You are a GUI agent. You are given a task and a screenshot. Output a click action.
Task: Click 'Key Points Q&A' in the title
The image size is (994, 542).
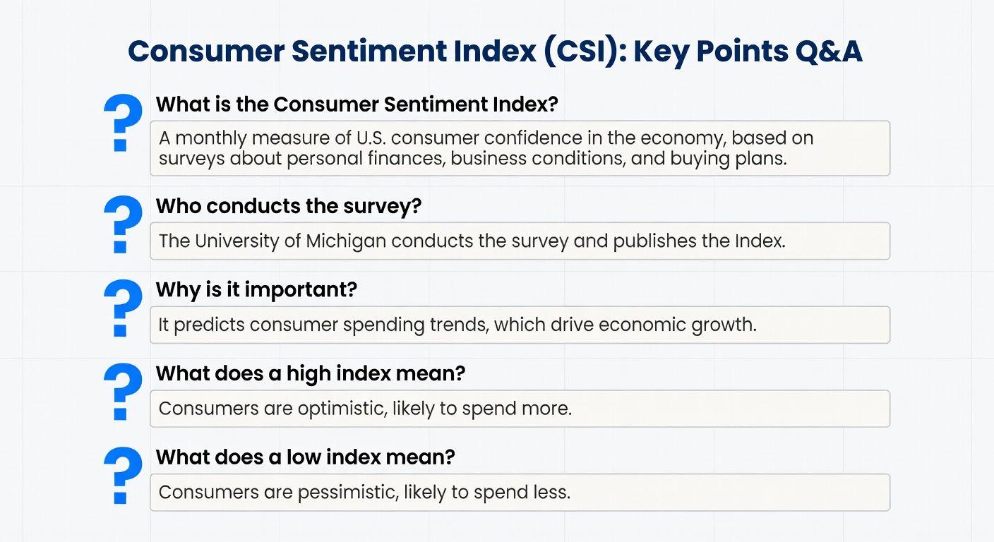tap(748, 52)
